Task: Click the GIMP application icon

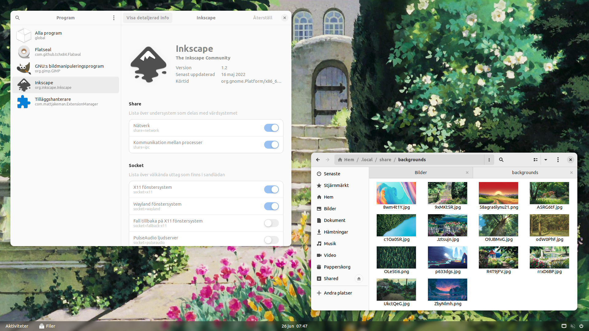Action: (x=22, y=68)
